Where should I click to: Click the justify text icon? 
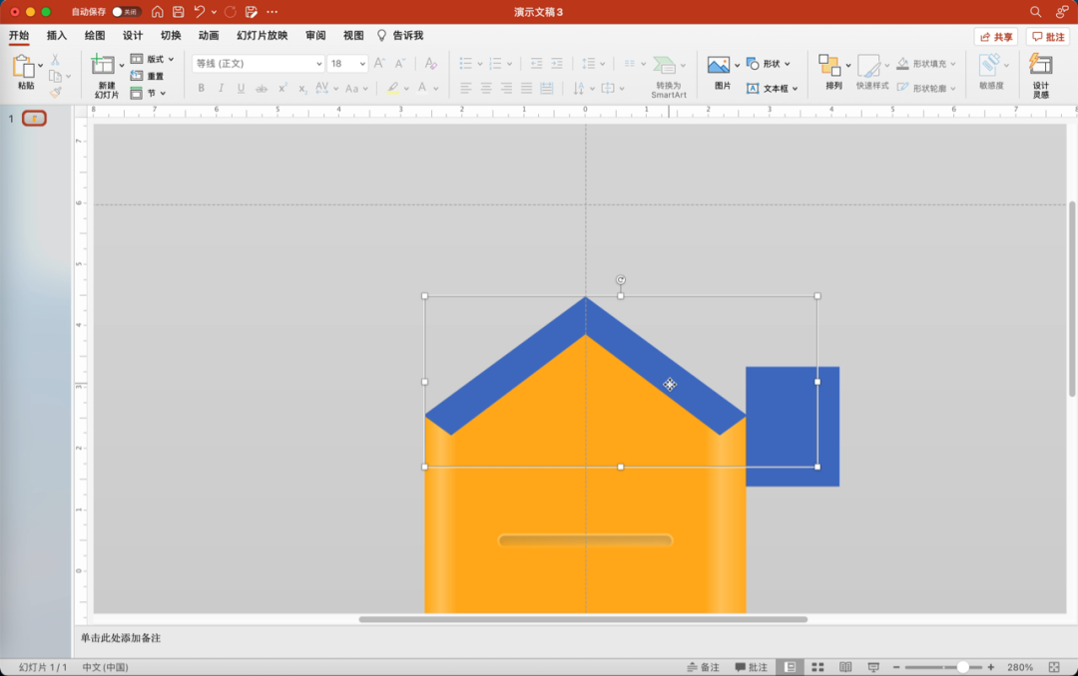(x=527, y=88)
